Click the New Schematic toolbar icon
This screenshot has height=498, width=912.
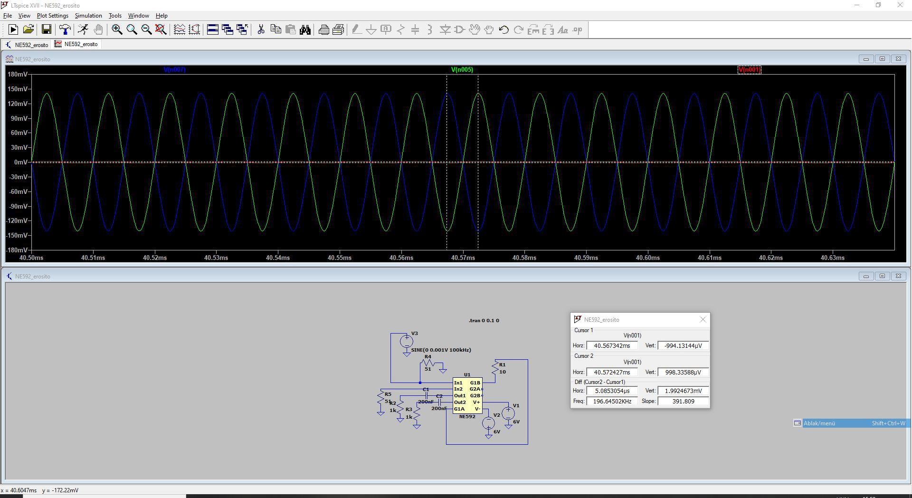(13, 30)
